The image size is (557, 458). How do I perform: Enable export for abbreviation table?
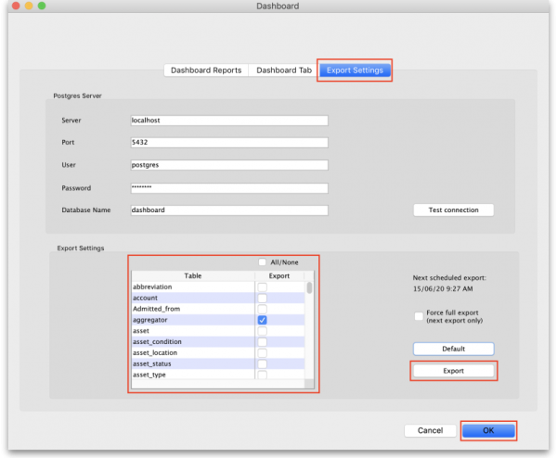pos(263,287)
